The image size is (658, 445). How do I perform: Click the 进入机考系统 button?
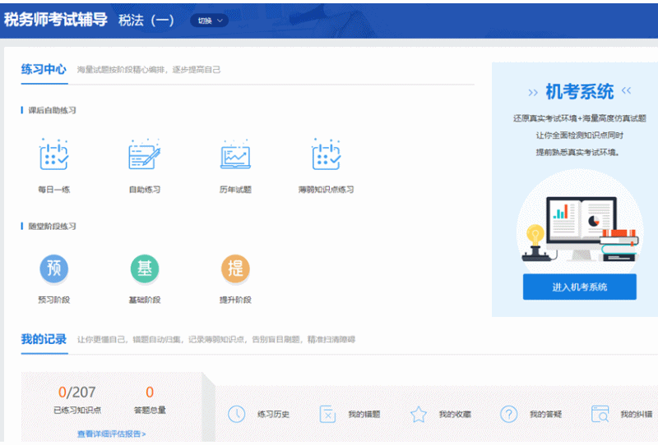579,287
